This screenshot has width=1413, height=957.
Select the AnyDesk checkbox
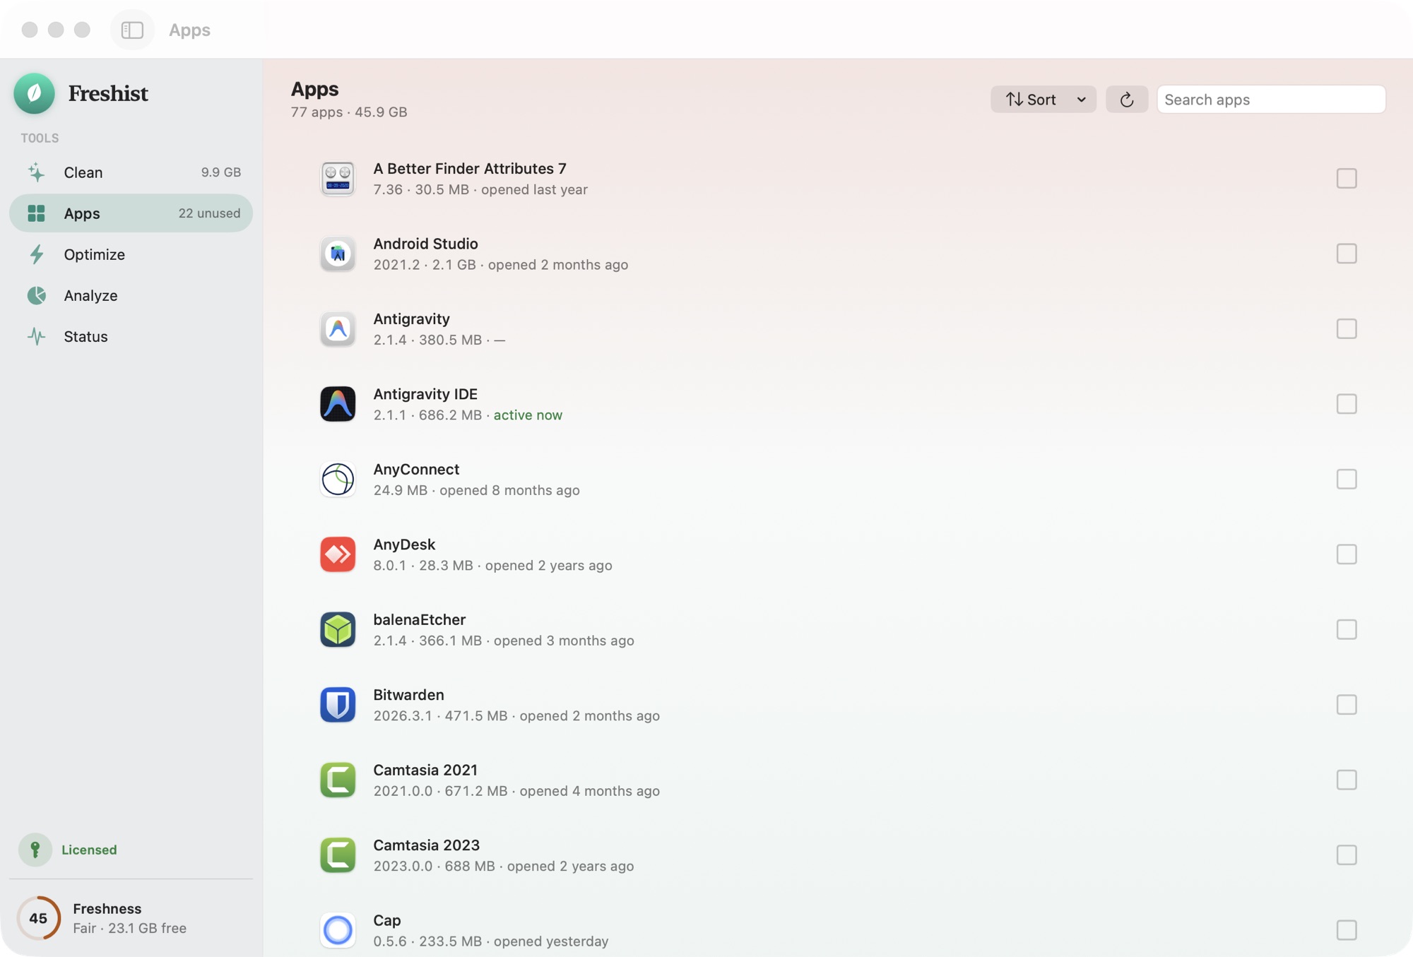click(x=1347, y=554)
